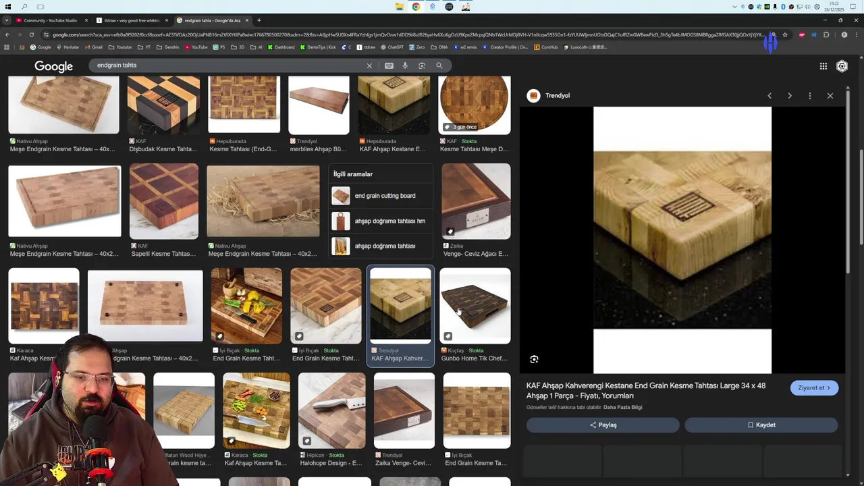Image resolution: width=864 pixels, height=486 pixels.
Task: Go to previous image in preview panel
Action: [769, 96]
